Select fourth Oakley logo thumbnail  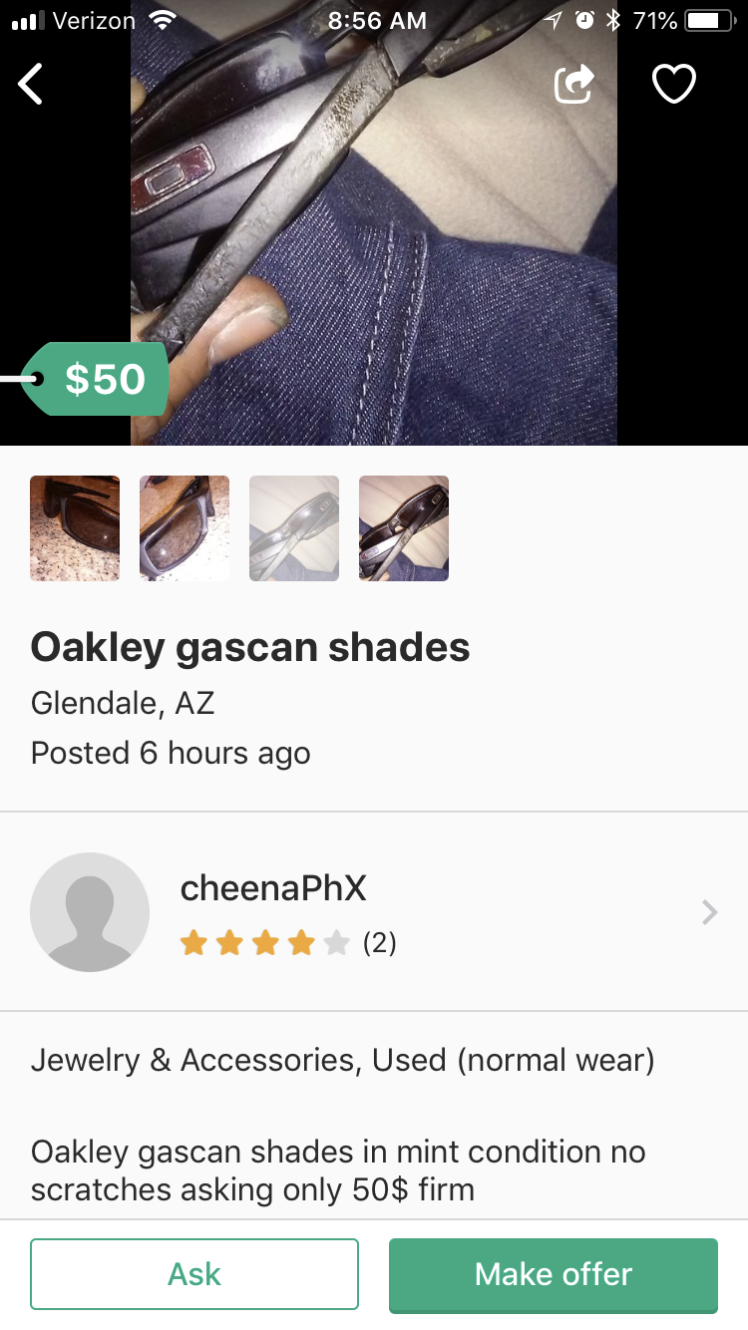tap(404, 528)
